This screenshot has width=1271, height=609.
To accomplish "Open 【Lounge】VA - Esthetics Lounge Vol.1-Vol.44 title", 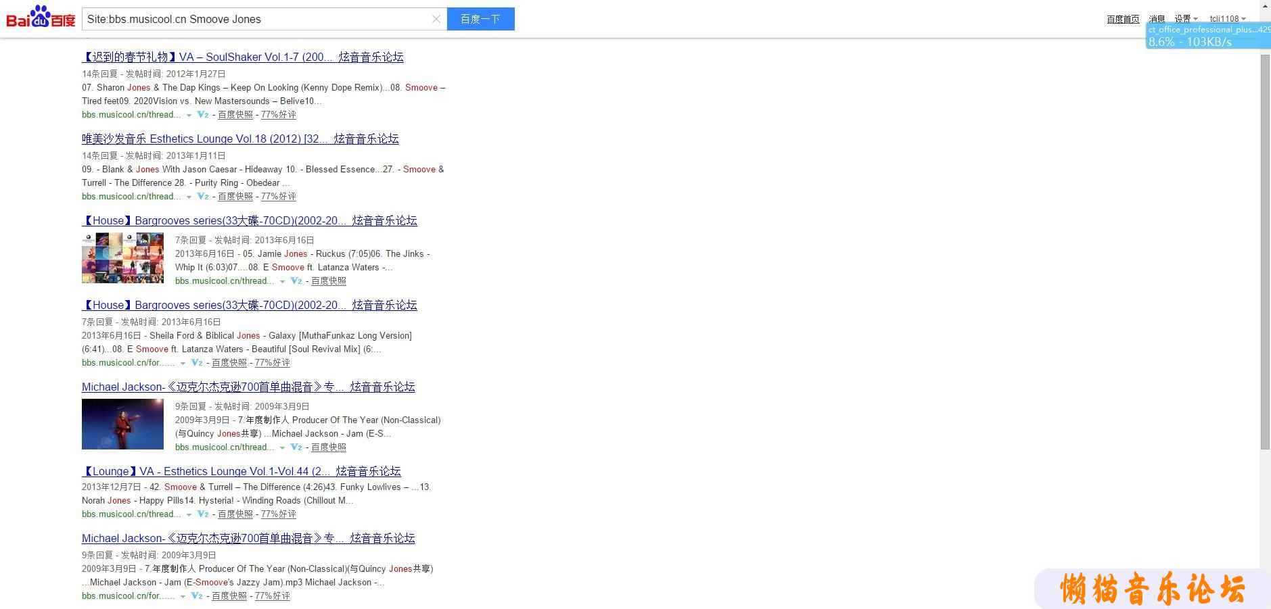I will pos(241,472).
